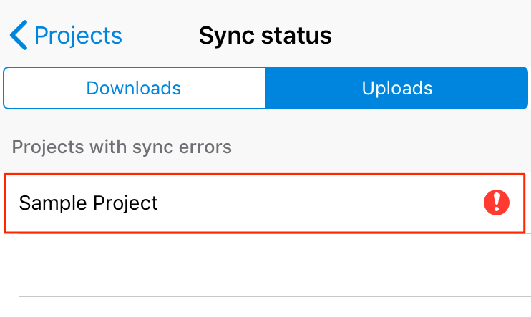The width and height of the screenshot is (531, 317).
Task: Show upload sync errors via Uploads
Action: [396, 88]
